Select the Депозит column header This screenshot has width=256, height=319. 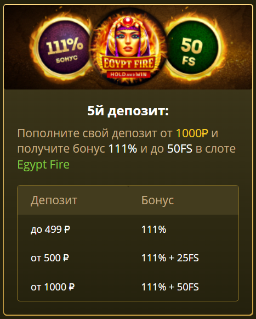(x=54, y=200)
